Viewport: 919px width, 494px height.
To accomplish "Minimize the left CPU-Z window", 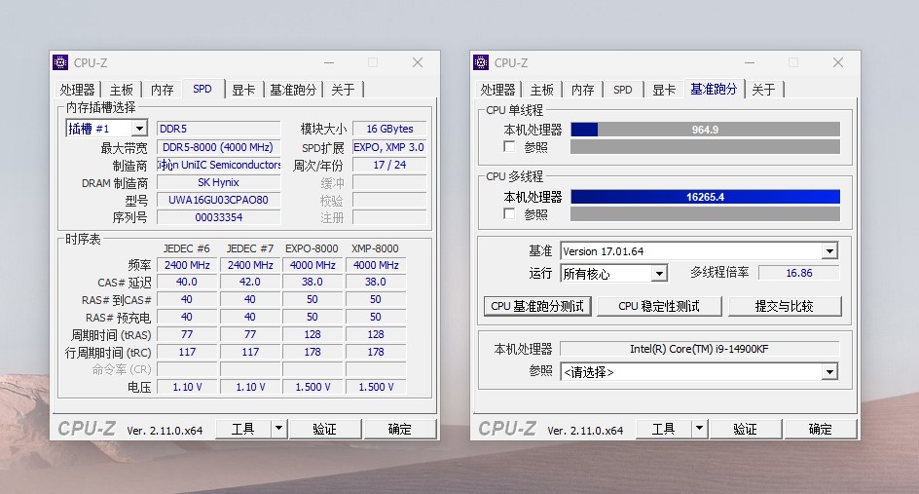I will [x=329, y=62].
